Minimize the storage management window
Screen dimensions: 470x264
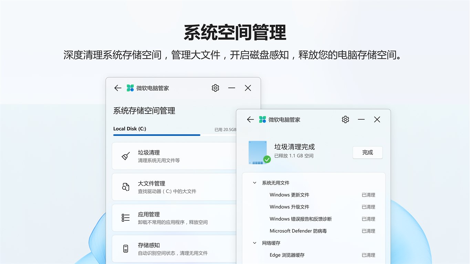click(x=232, y=88)
